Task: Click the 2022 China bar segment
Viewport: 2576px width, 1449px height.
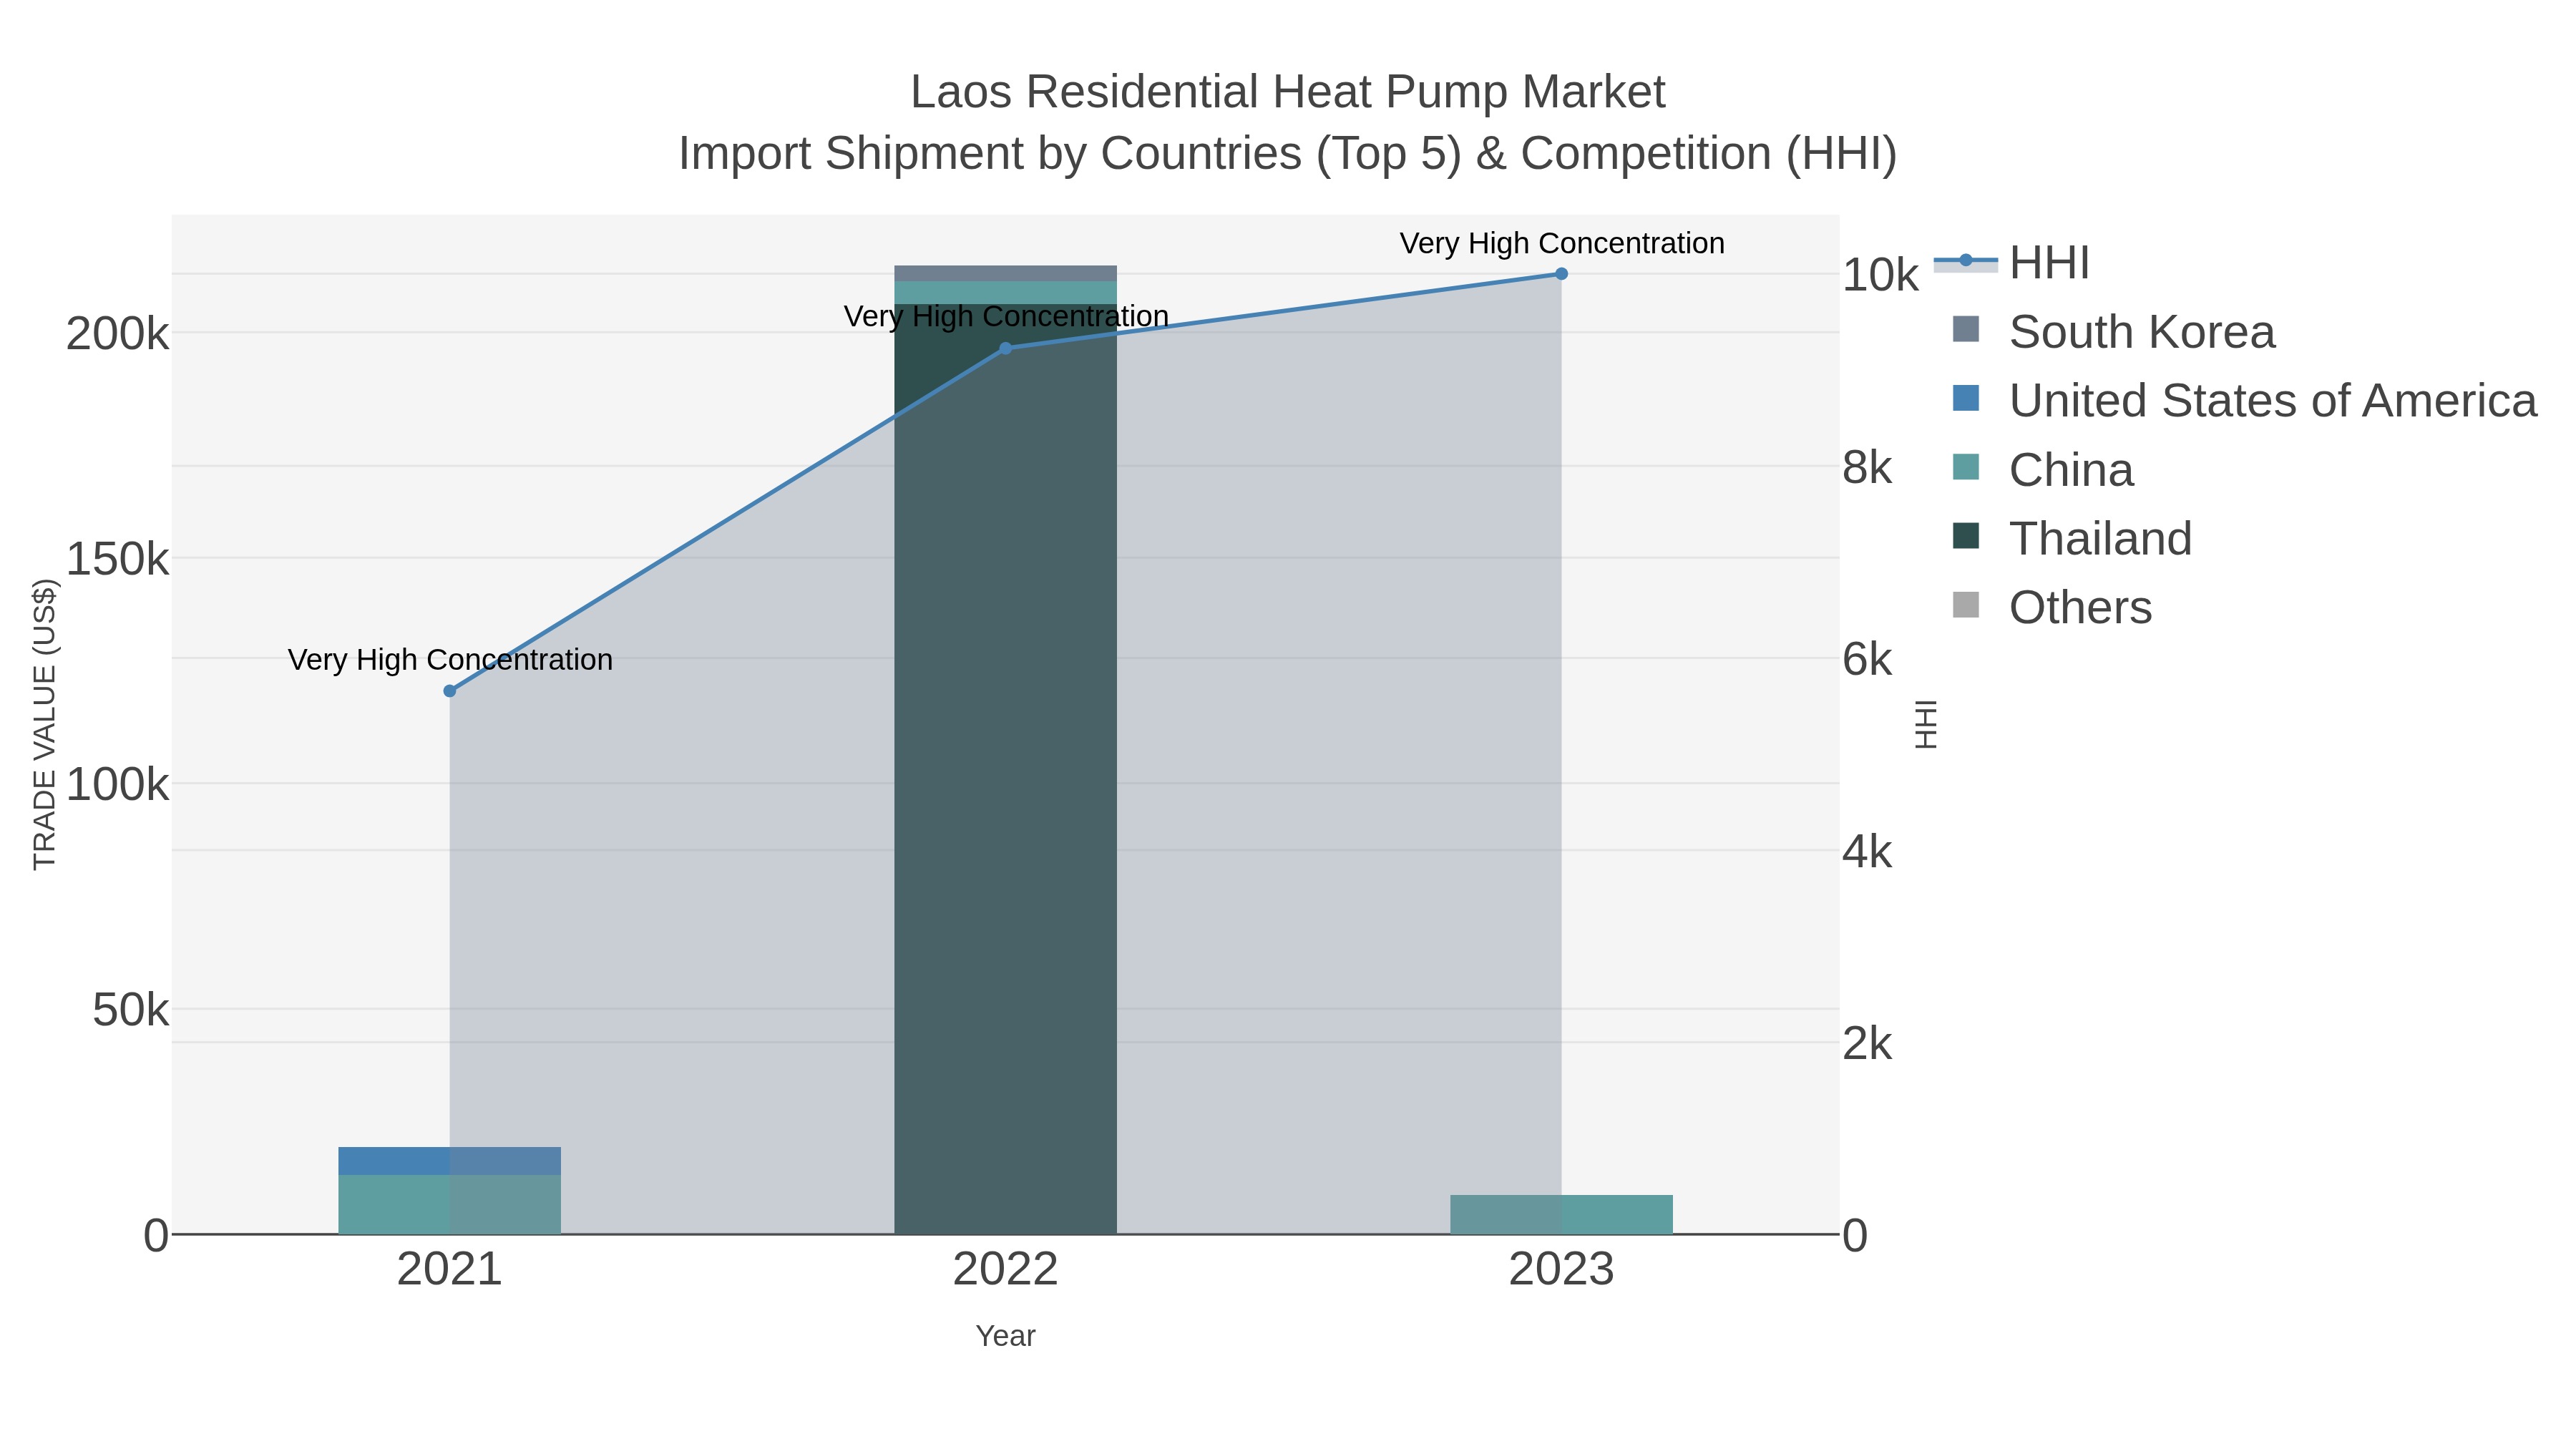Action: click(1006, 293)
